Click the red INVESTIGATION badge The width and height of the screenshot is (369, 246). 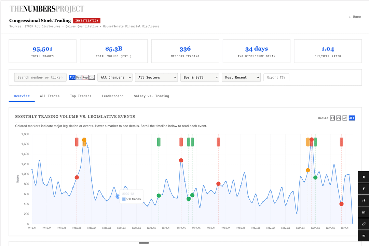[87, 20]
